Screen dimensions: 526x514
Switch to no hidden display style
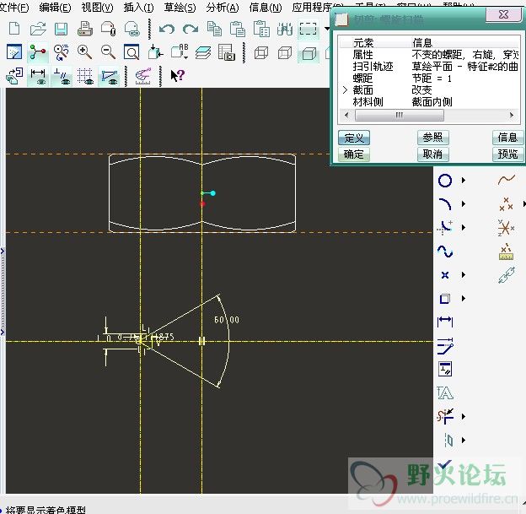coord(309,53)
